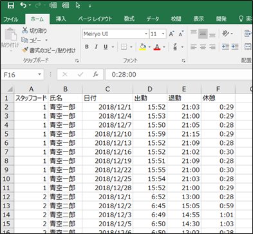Click the decrease font size icon
Image resolution: width=253 pixels, height=234 pixels.
(x=181, y=34)
